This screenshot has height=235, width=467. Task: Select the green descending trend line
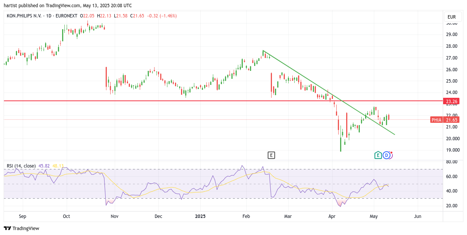click(329, 92)
